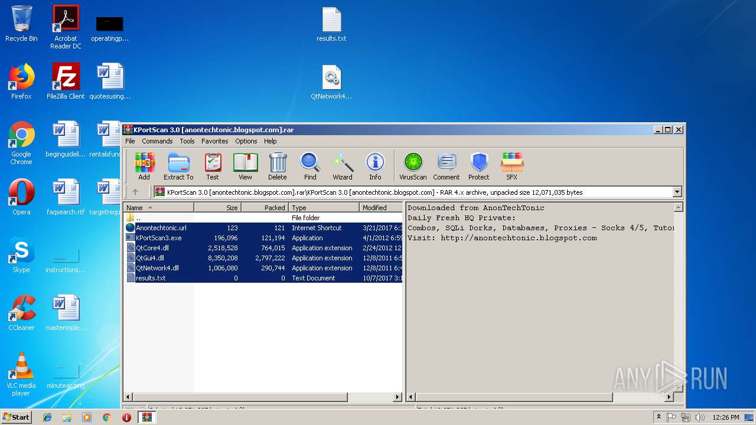756x425 pixels.
Task: Open Windows Explorer from taskbar
Action: [x=67, y=417]
